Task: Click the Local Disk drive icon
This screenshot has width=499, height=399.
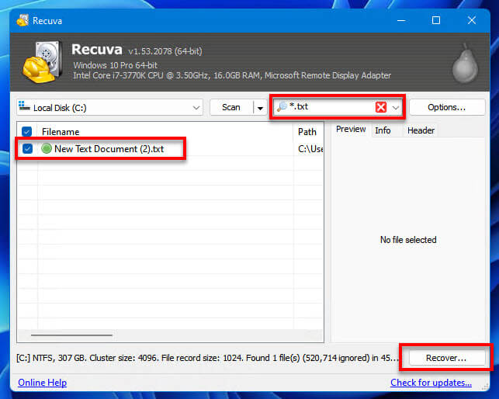Action: pos(24,106)
